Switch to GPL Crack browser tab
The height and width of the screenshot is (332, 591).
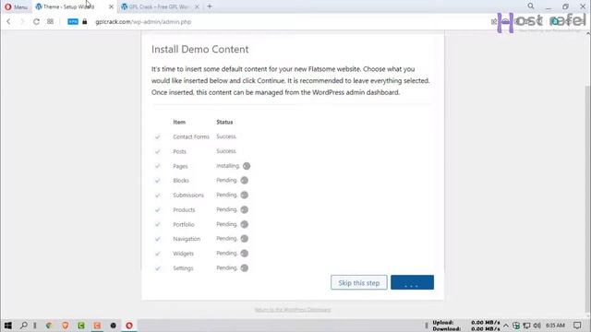[158, 6]
